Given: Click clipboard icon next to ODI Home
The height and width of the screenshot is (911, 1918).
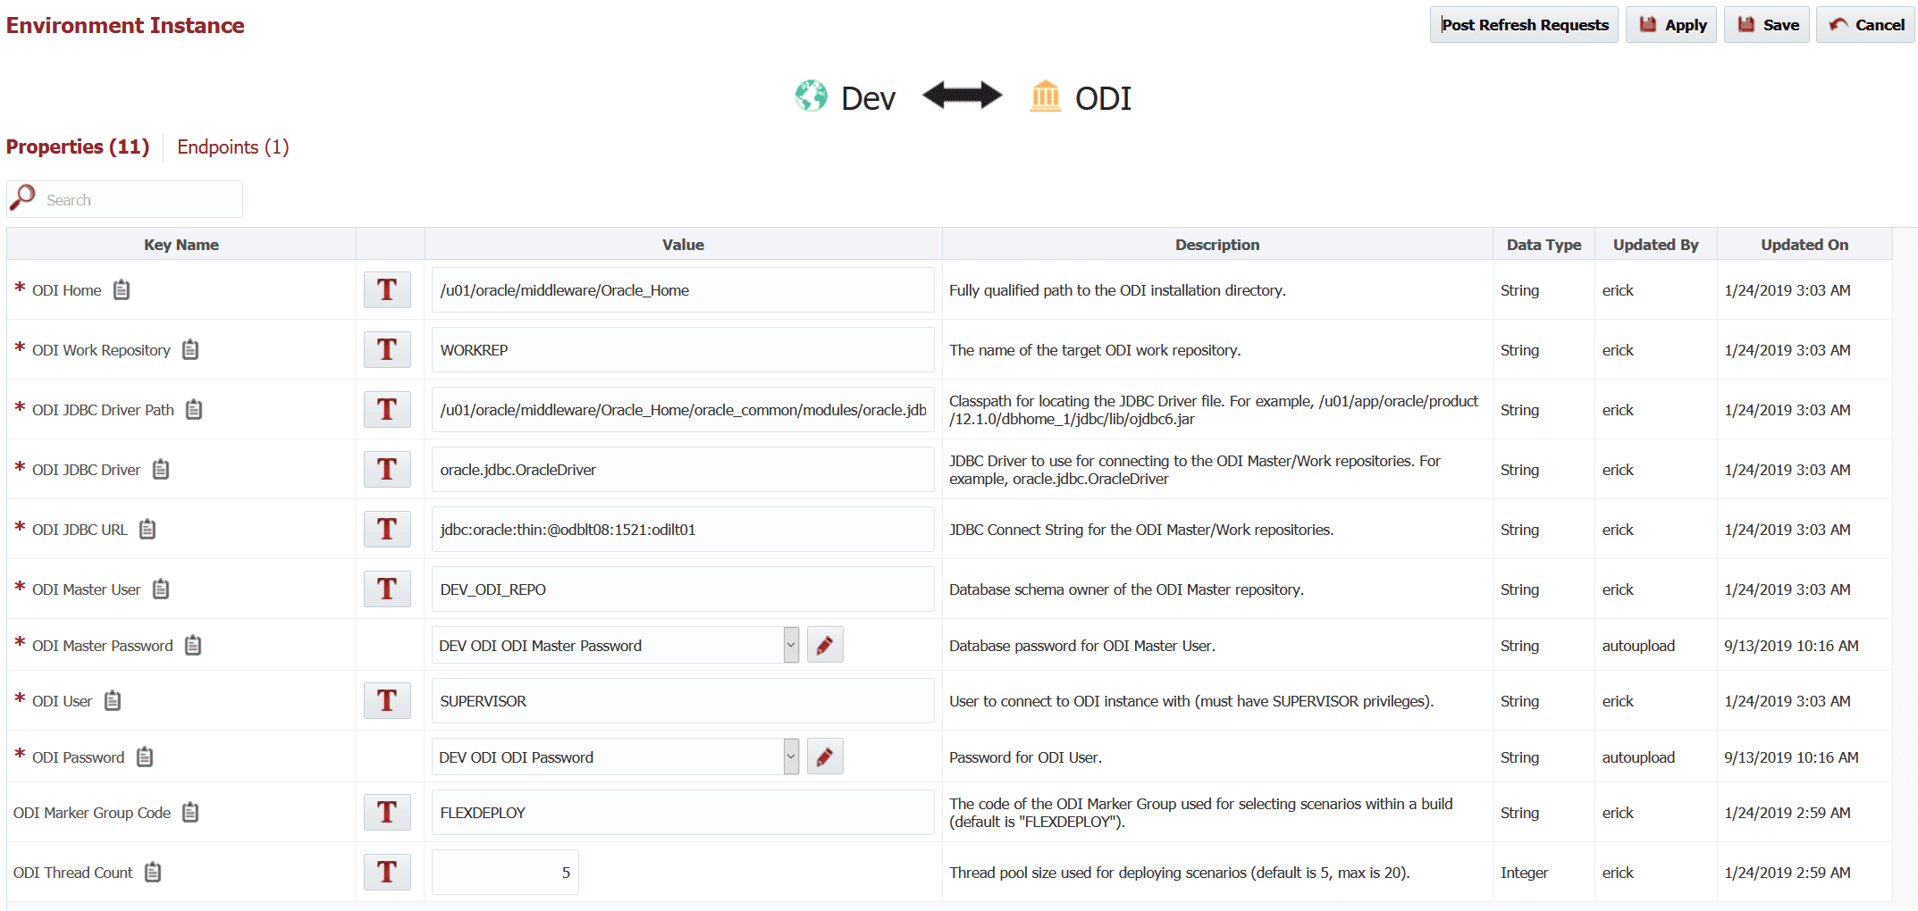Looking at the screenshot, I should [x=122, y=290].
